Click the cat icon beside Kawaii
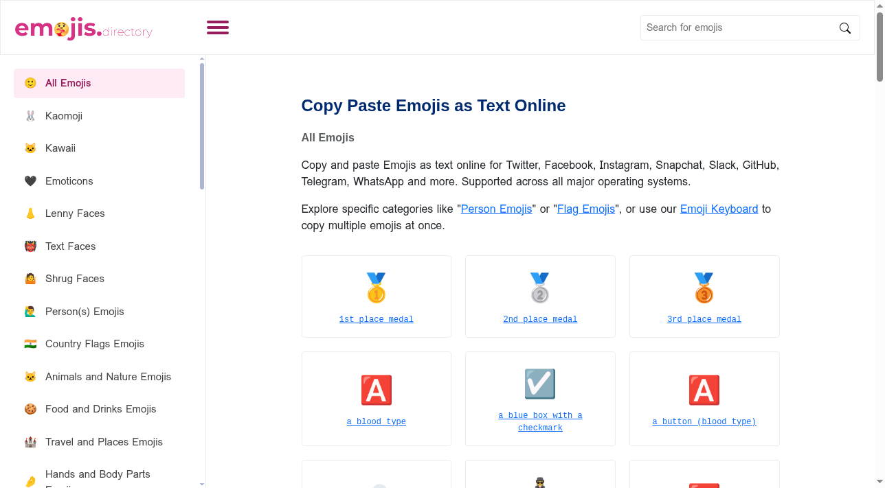 coord(30,148)
